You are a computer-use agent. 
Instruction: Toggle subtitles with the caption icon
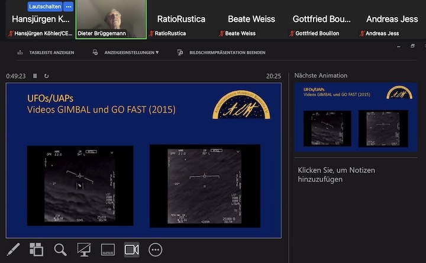(108, 249)
